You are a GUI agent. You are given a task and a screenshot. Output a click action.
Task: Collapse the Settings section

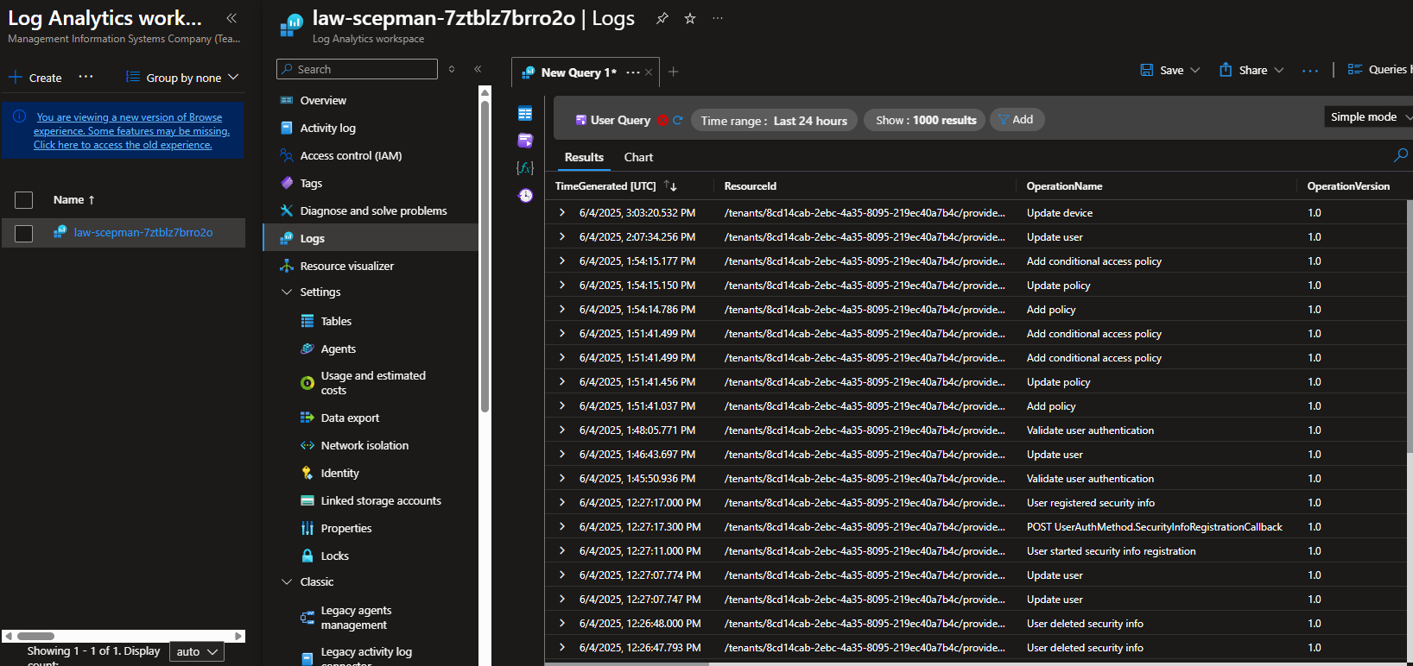pyautogui.click(x=287, y=292)
